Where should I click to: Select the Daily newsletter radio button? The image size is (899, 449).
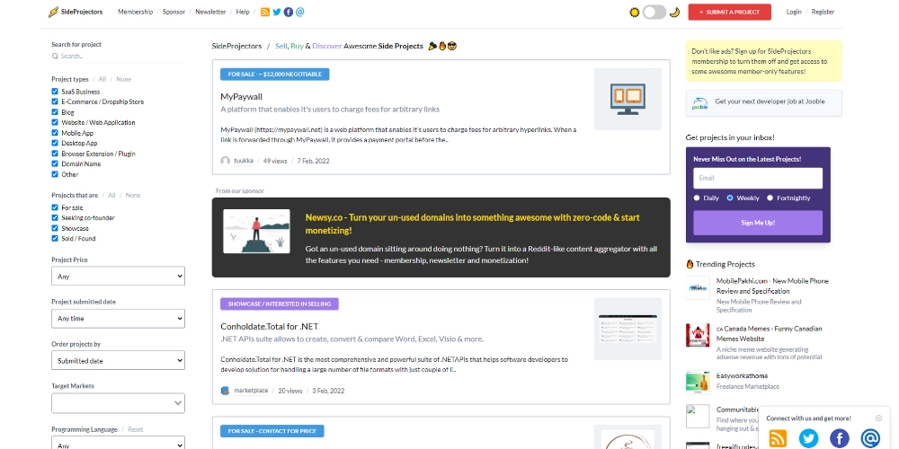(697, 198)
